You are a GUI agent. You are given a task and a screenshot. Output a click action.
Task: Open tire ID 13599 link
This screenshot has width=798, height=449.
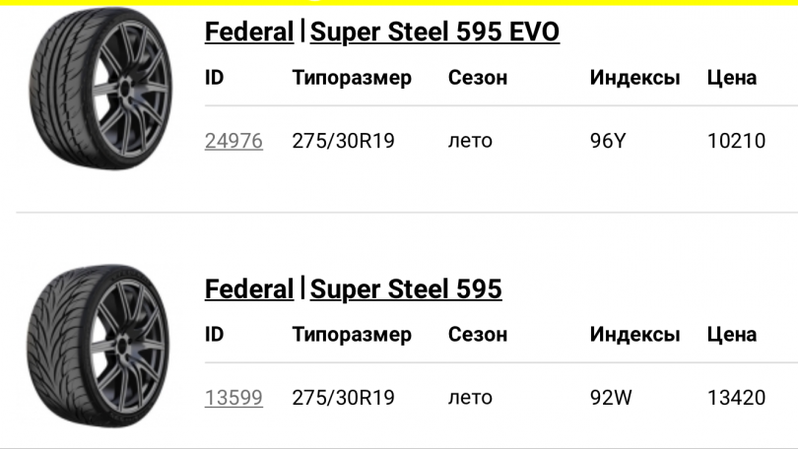coord(233,398)
